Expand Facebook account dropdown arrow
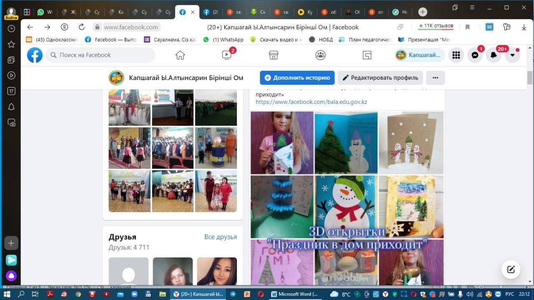The image size is (534, 300). point(512,55)
